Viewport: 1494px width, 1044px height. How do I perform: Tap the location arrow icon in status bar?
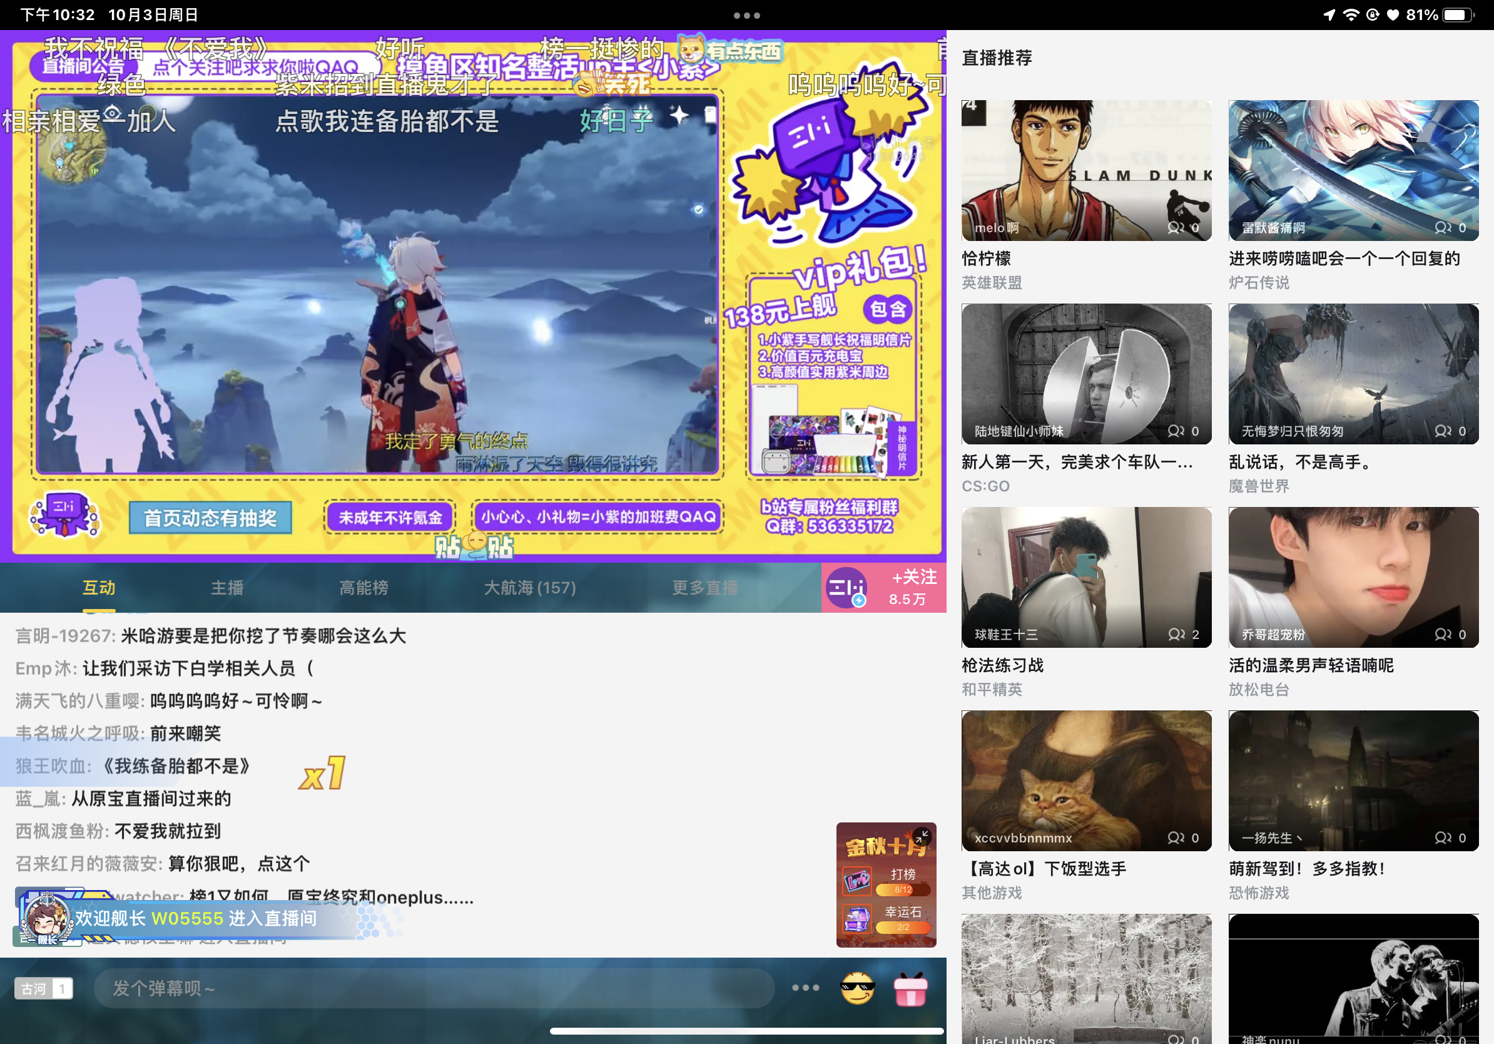point(1329,15)
